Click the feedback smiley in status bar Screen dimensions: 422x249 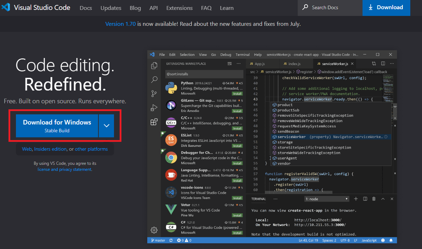coord(383,241)
